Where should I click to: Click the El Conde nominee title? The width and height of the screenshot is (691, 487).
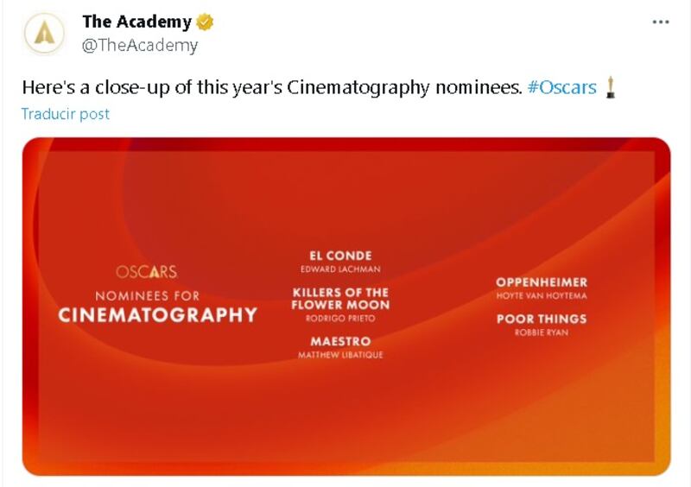click(x=340, y=256)
